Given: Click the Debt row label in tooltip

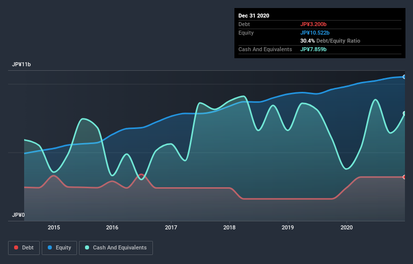Looking at the screenshot, I should pyautogui.click(x=244, y=25).
